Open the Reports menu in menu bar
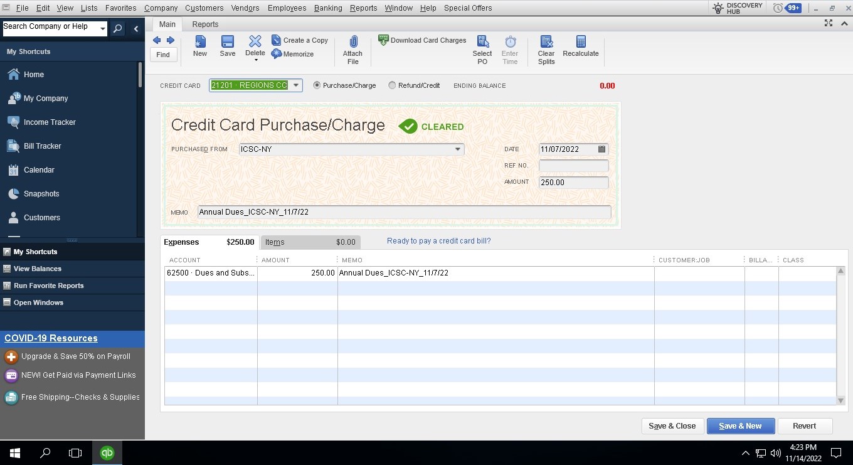The height and width of the screenshot is (465, 853). point(364,8)
